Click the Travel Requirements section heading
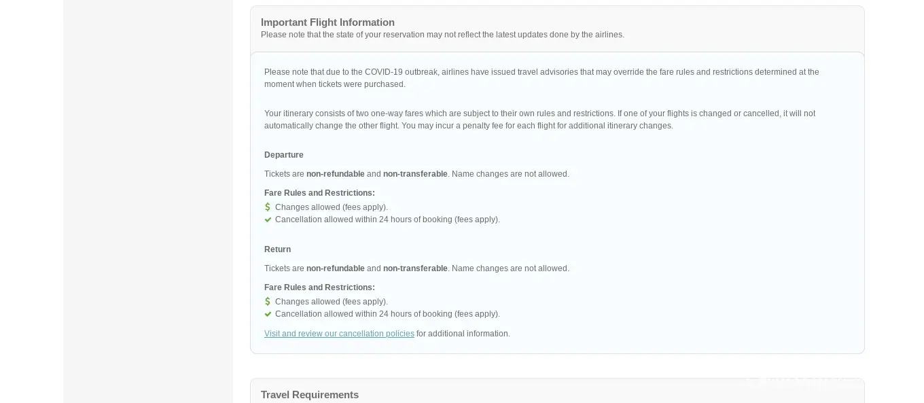The height and width of the screenshot is (403, 924). 310,395
